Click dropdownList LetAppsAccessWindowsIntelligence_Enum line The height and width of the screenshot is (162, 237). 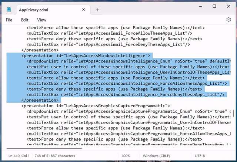(128, 61)
